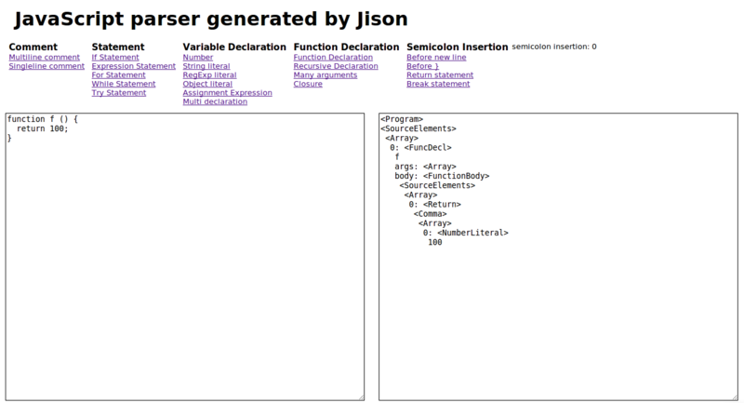Select the Closure example link
This screenshot has width=744, height=403.
308,84
